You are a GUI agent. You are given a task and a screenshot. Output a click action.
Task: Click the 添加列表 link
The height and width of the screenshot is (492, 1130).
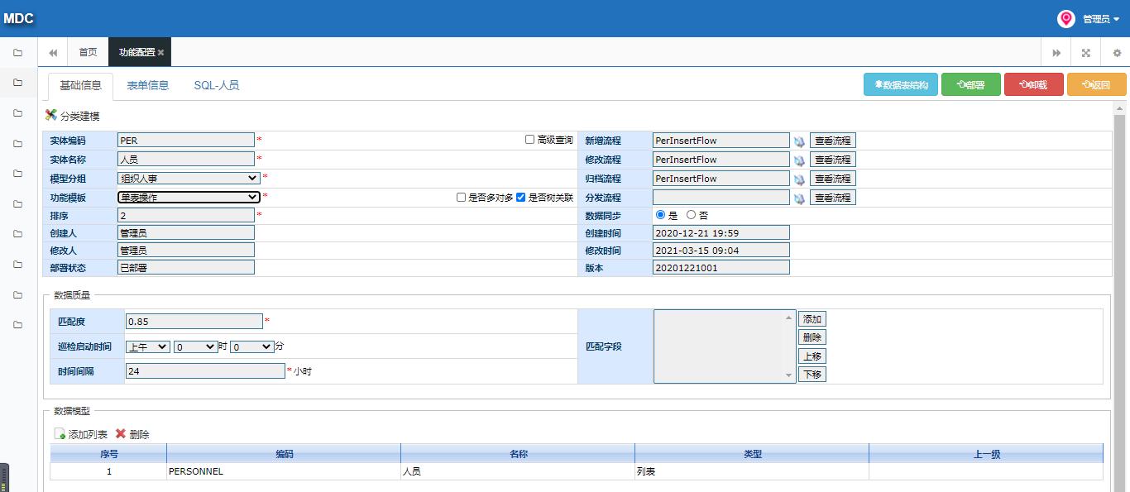click(x=88, y=434)
